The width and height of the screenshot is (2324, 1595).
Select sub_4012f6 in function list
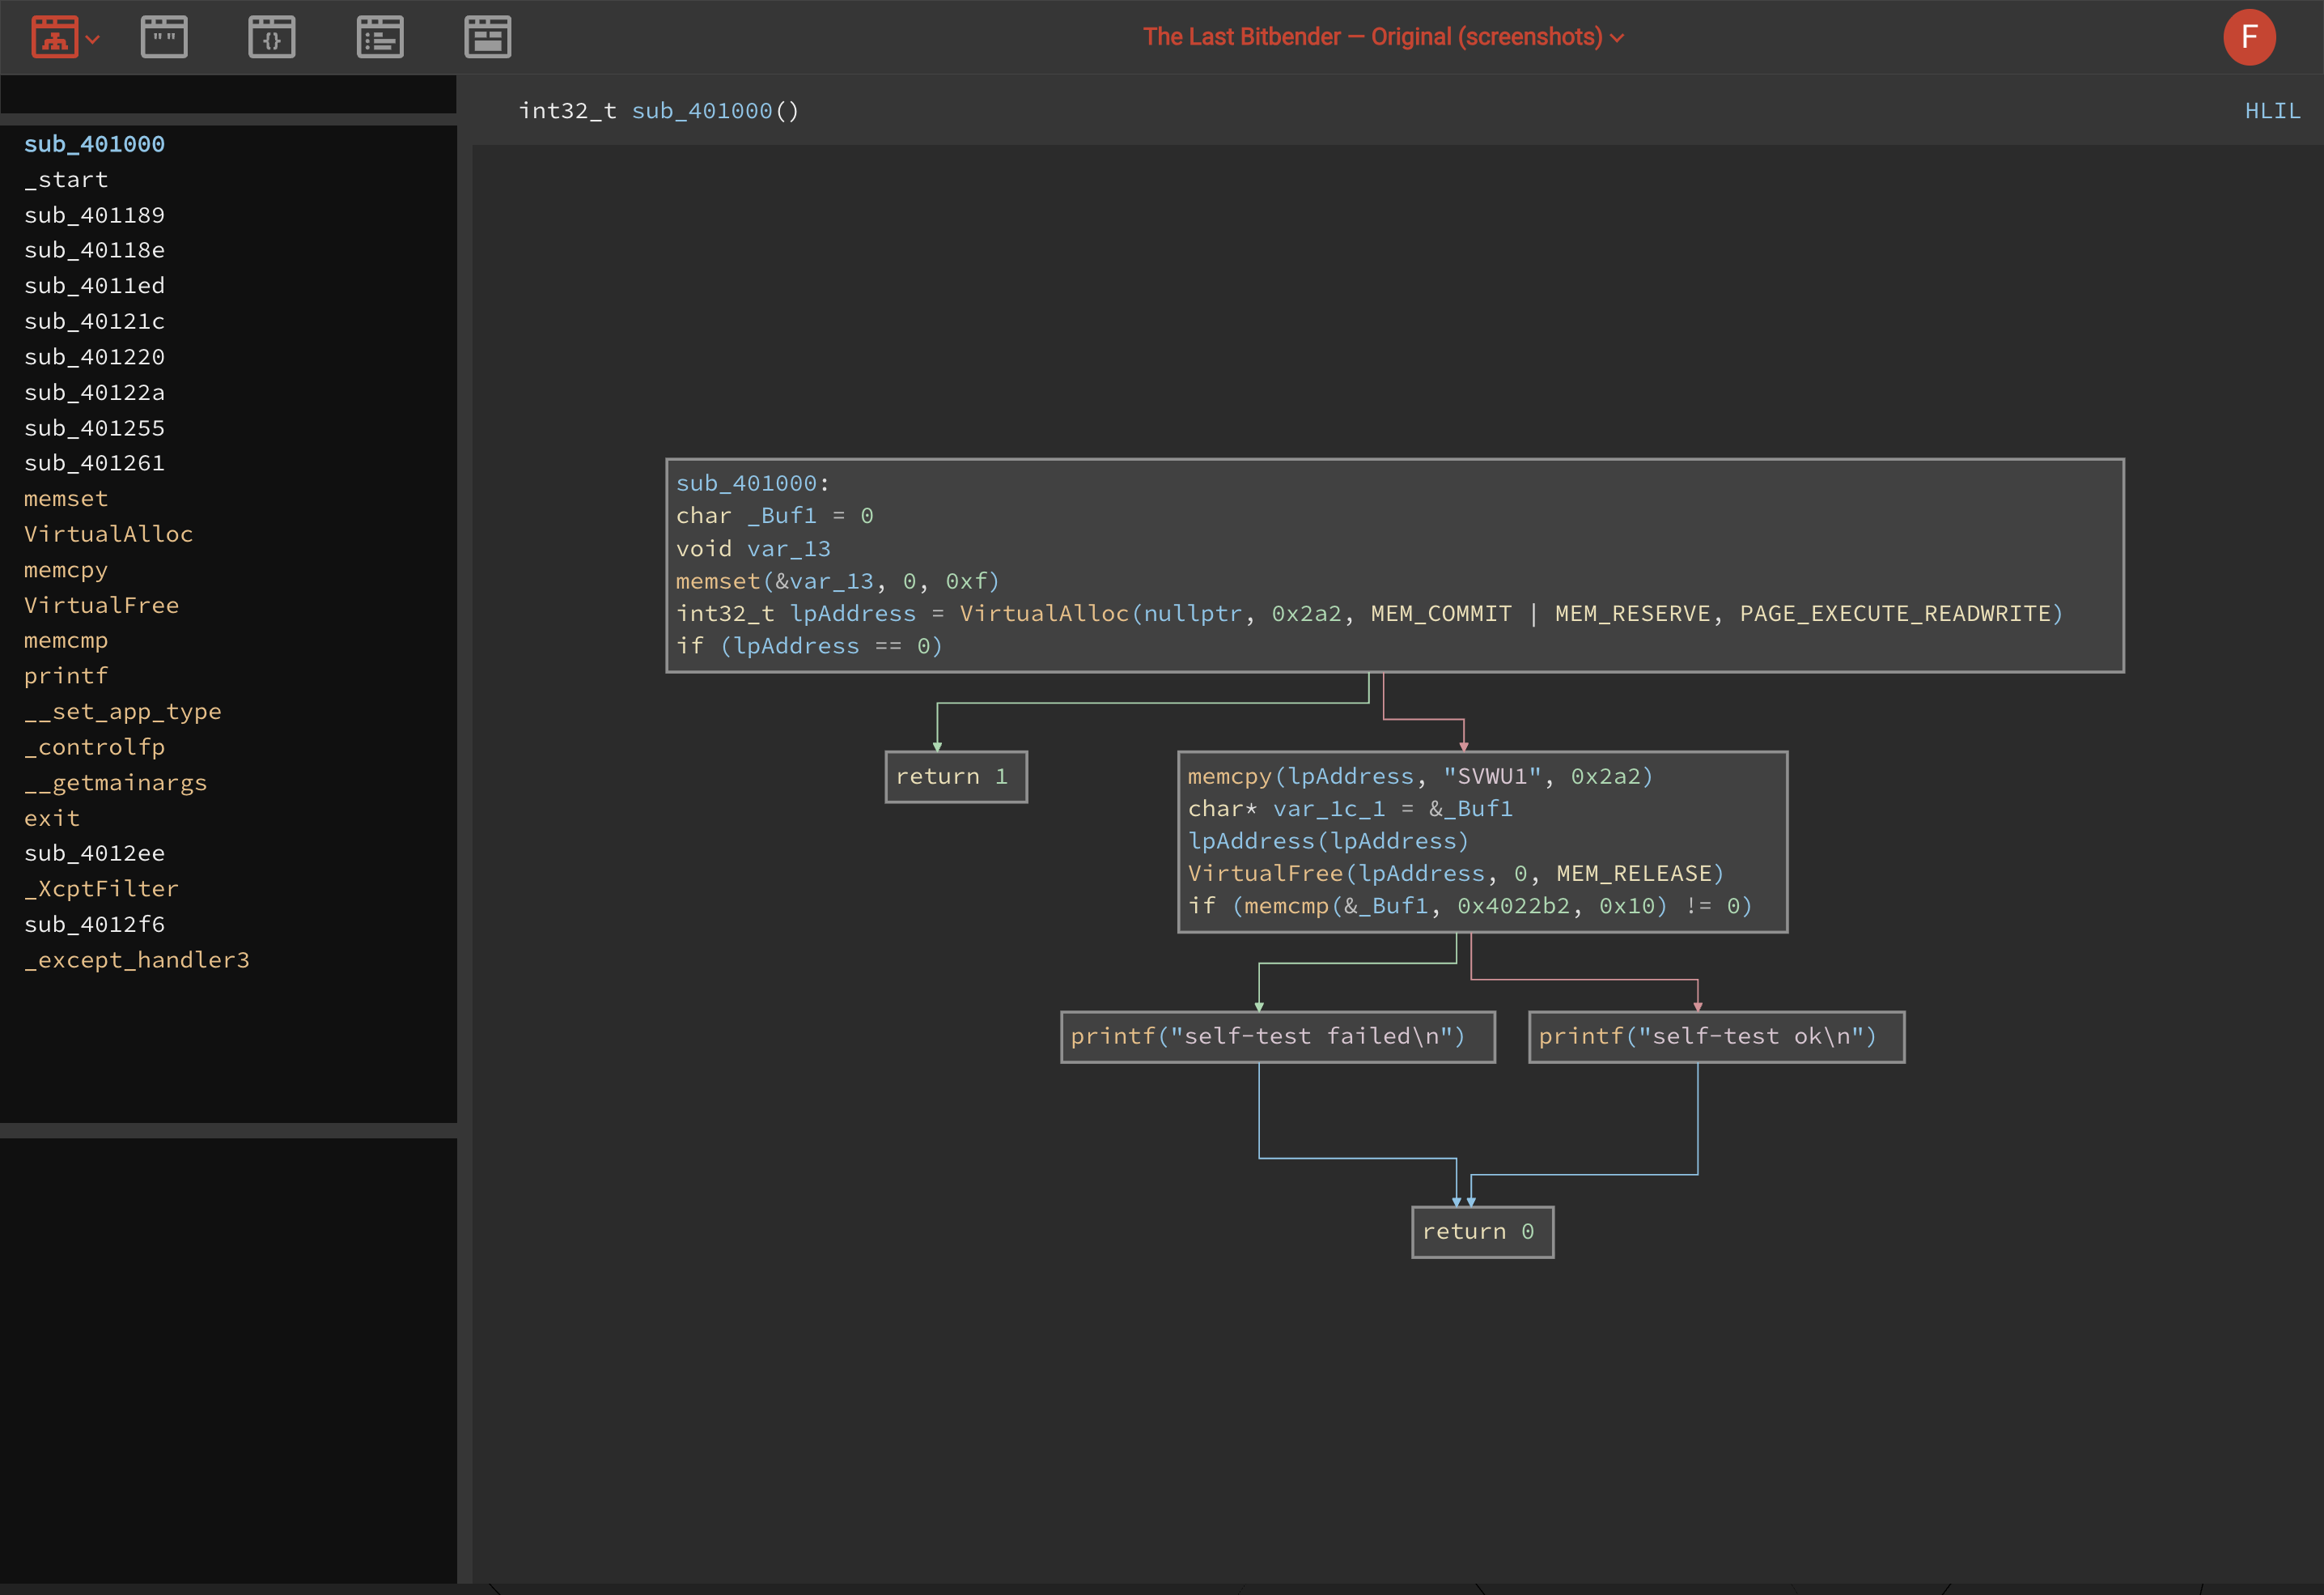tap(94, 925)
